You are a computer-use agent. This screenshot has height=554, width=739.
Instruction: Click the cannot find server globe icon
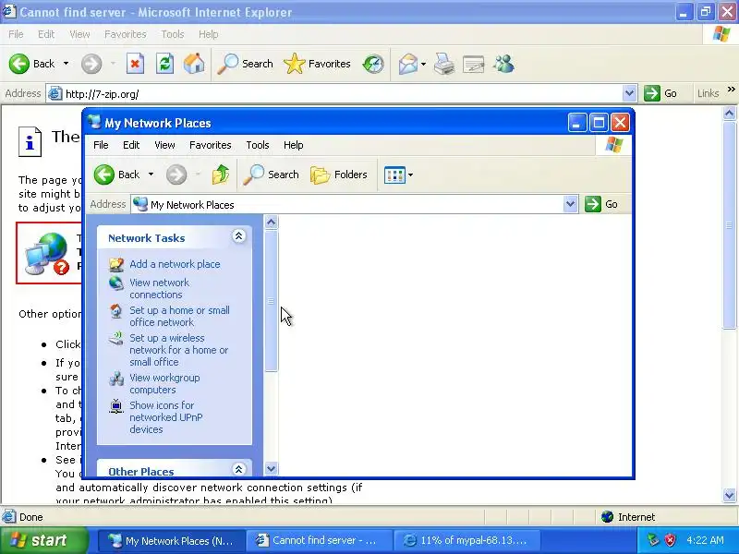click(x=47, y=253)
